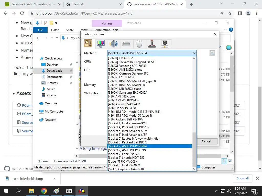Open a new Chrome tab
The image size is (262, 196).
click(191, 5)
